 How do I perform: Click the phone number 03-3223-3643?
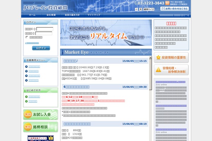151,3
